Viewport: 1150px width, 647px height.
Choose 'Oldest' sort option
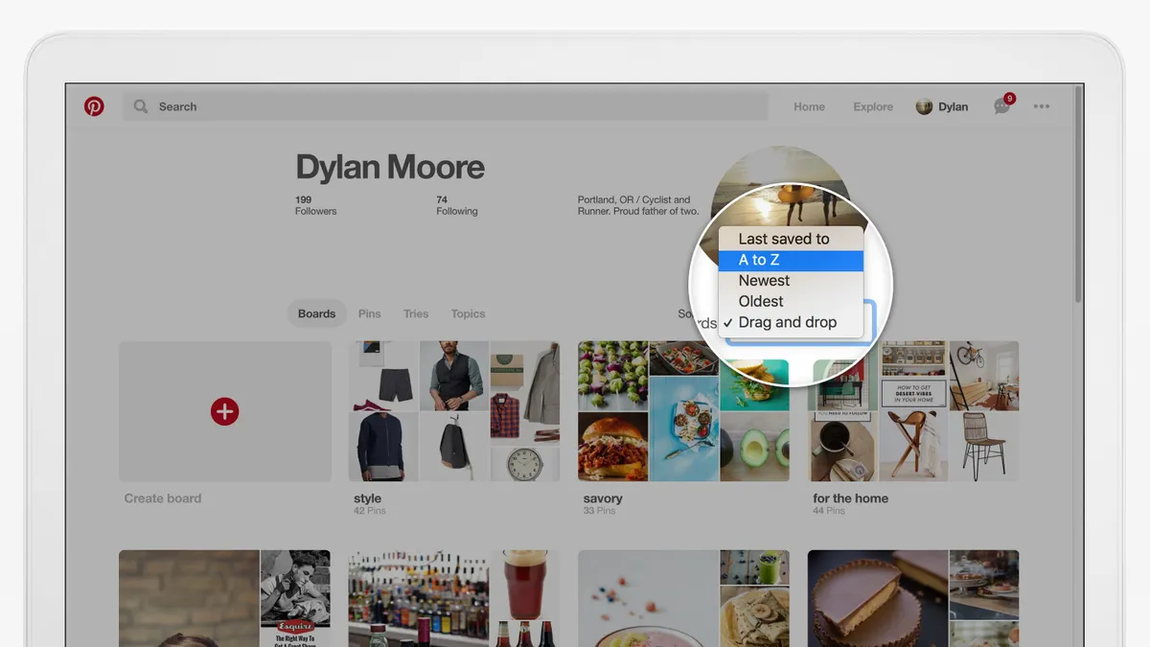(792, 302)
